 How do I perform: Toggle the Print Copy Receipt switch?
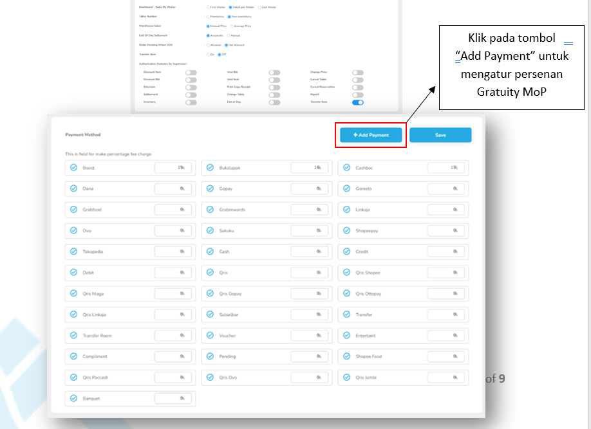click(274, 87)
